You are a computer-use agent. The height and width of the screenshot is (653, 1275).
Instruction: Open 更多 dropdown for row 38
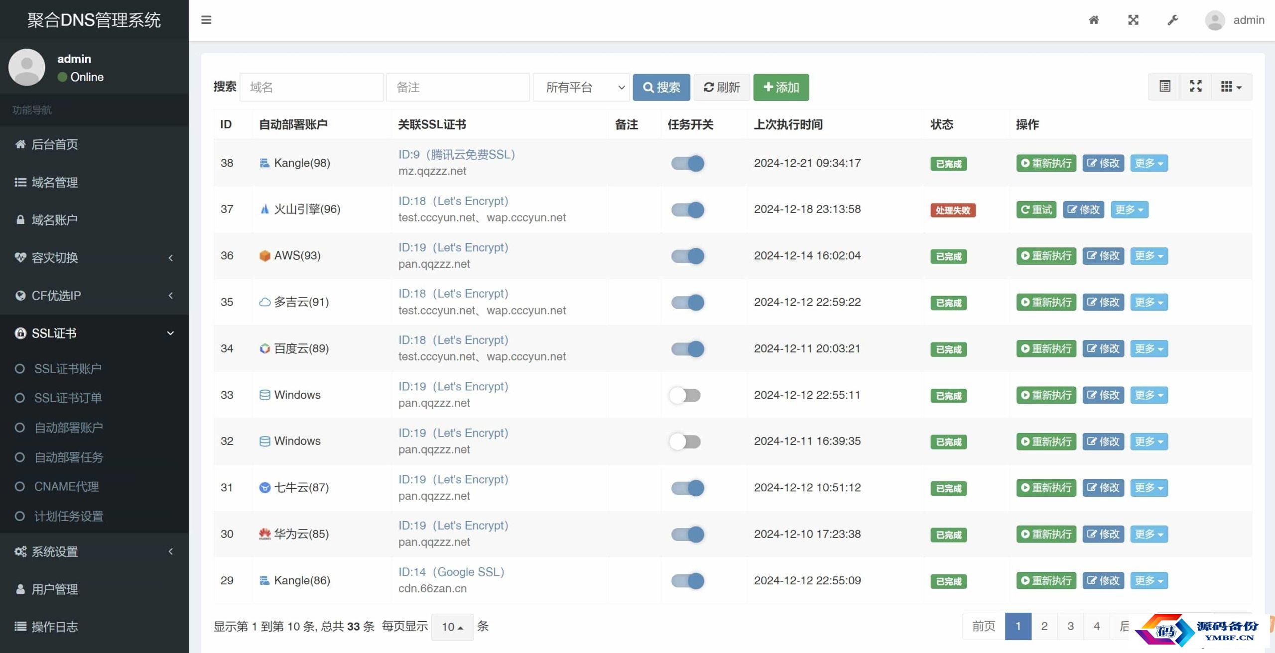coord(1148,163)
